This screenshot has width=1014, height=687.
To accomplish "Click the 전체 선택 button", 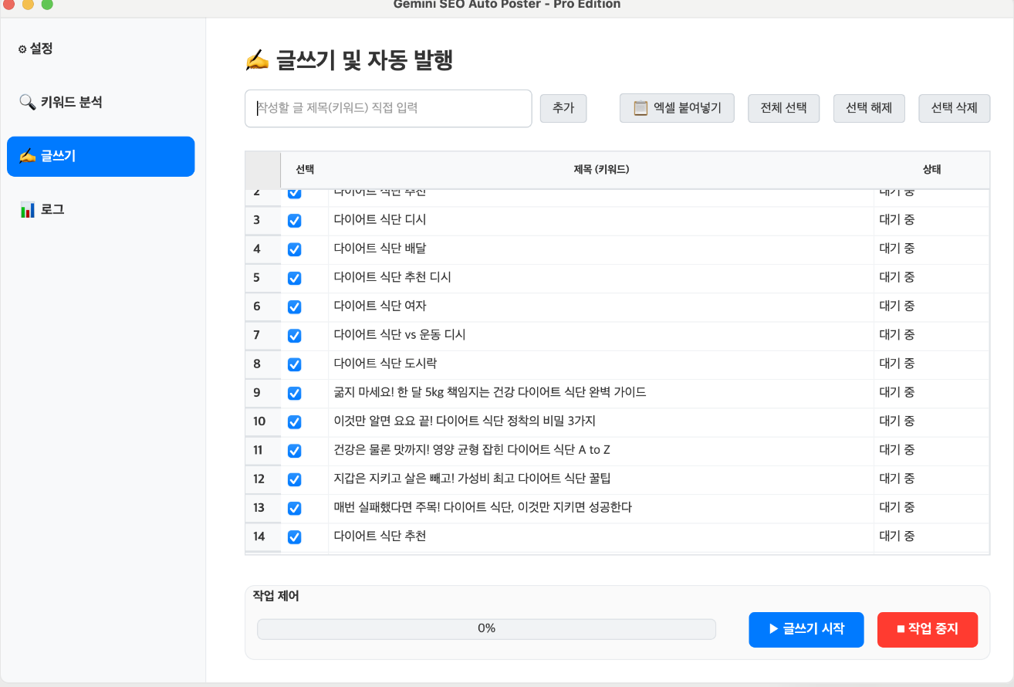I will (x=783, y=108).
